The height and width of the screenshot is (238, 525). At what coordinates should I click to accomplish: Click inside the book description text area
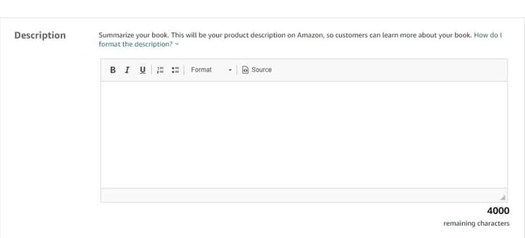304,134
